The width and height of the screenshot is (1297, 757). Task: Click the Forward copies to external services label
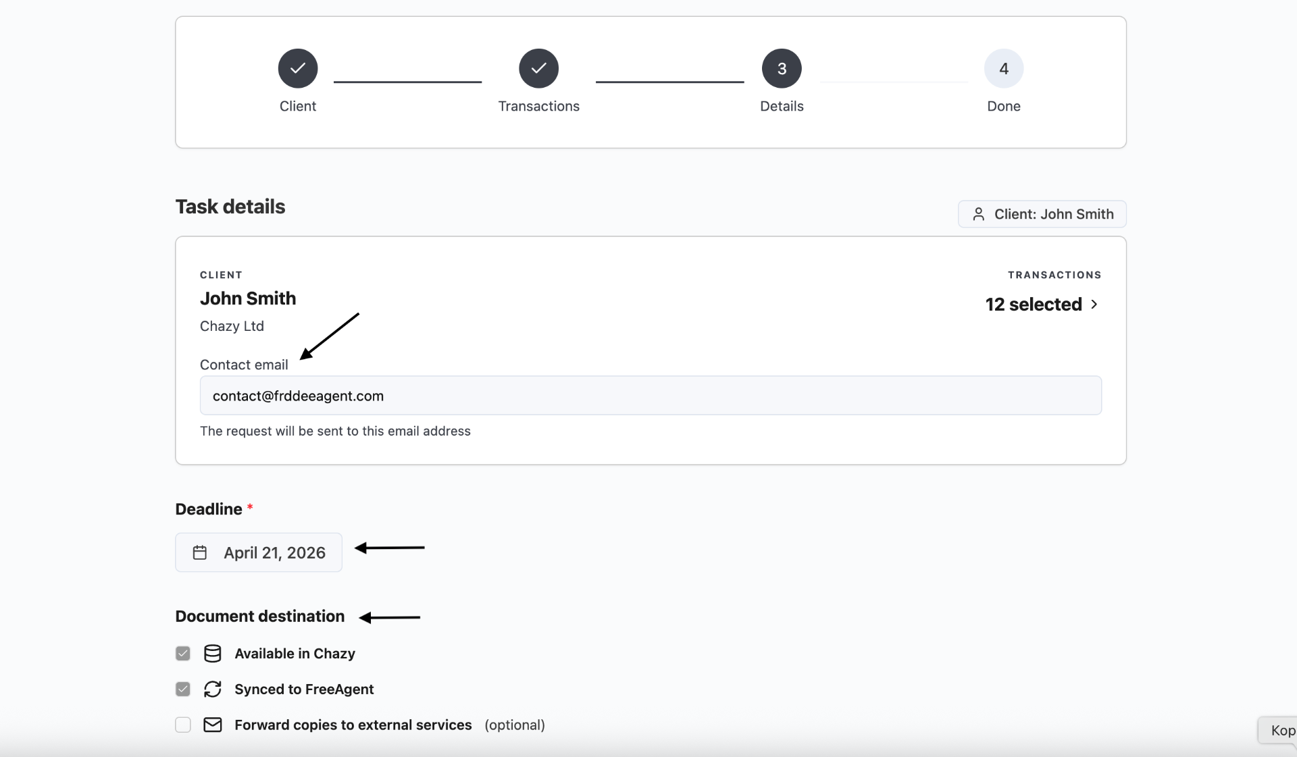[353, 725]
